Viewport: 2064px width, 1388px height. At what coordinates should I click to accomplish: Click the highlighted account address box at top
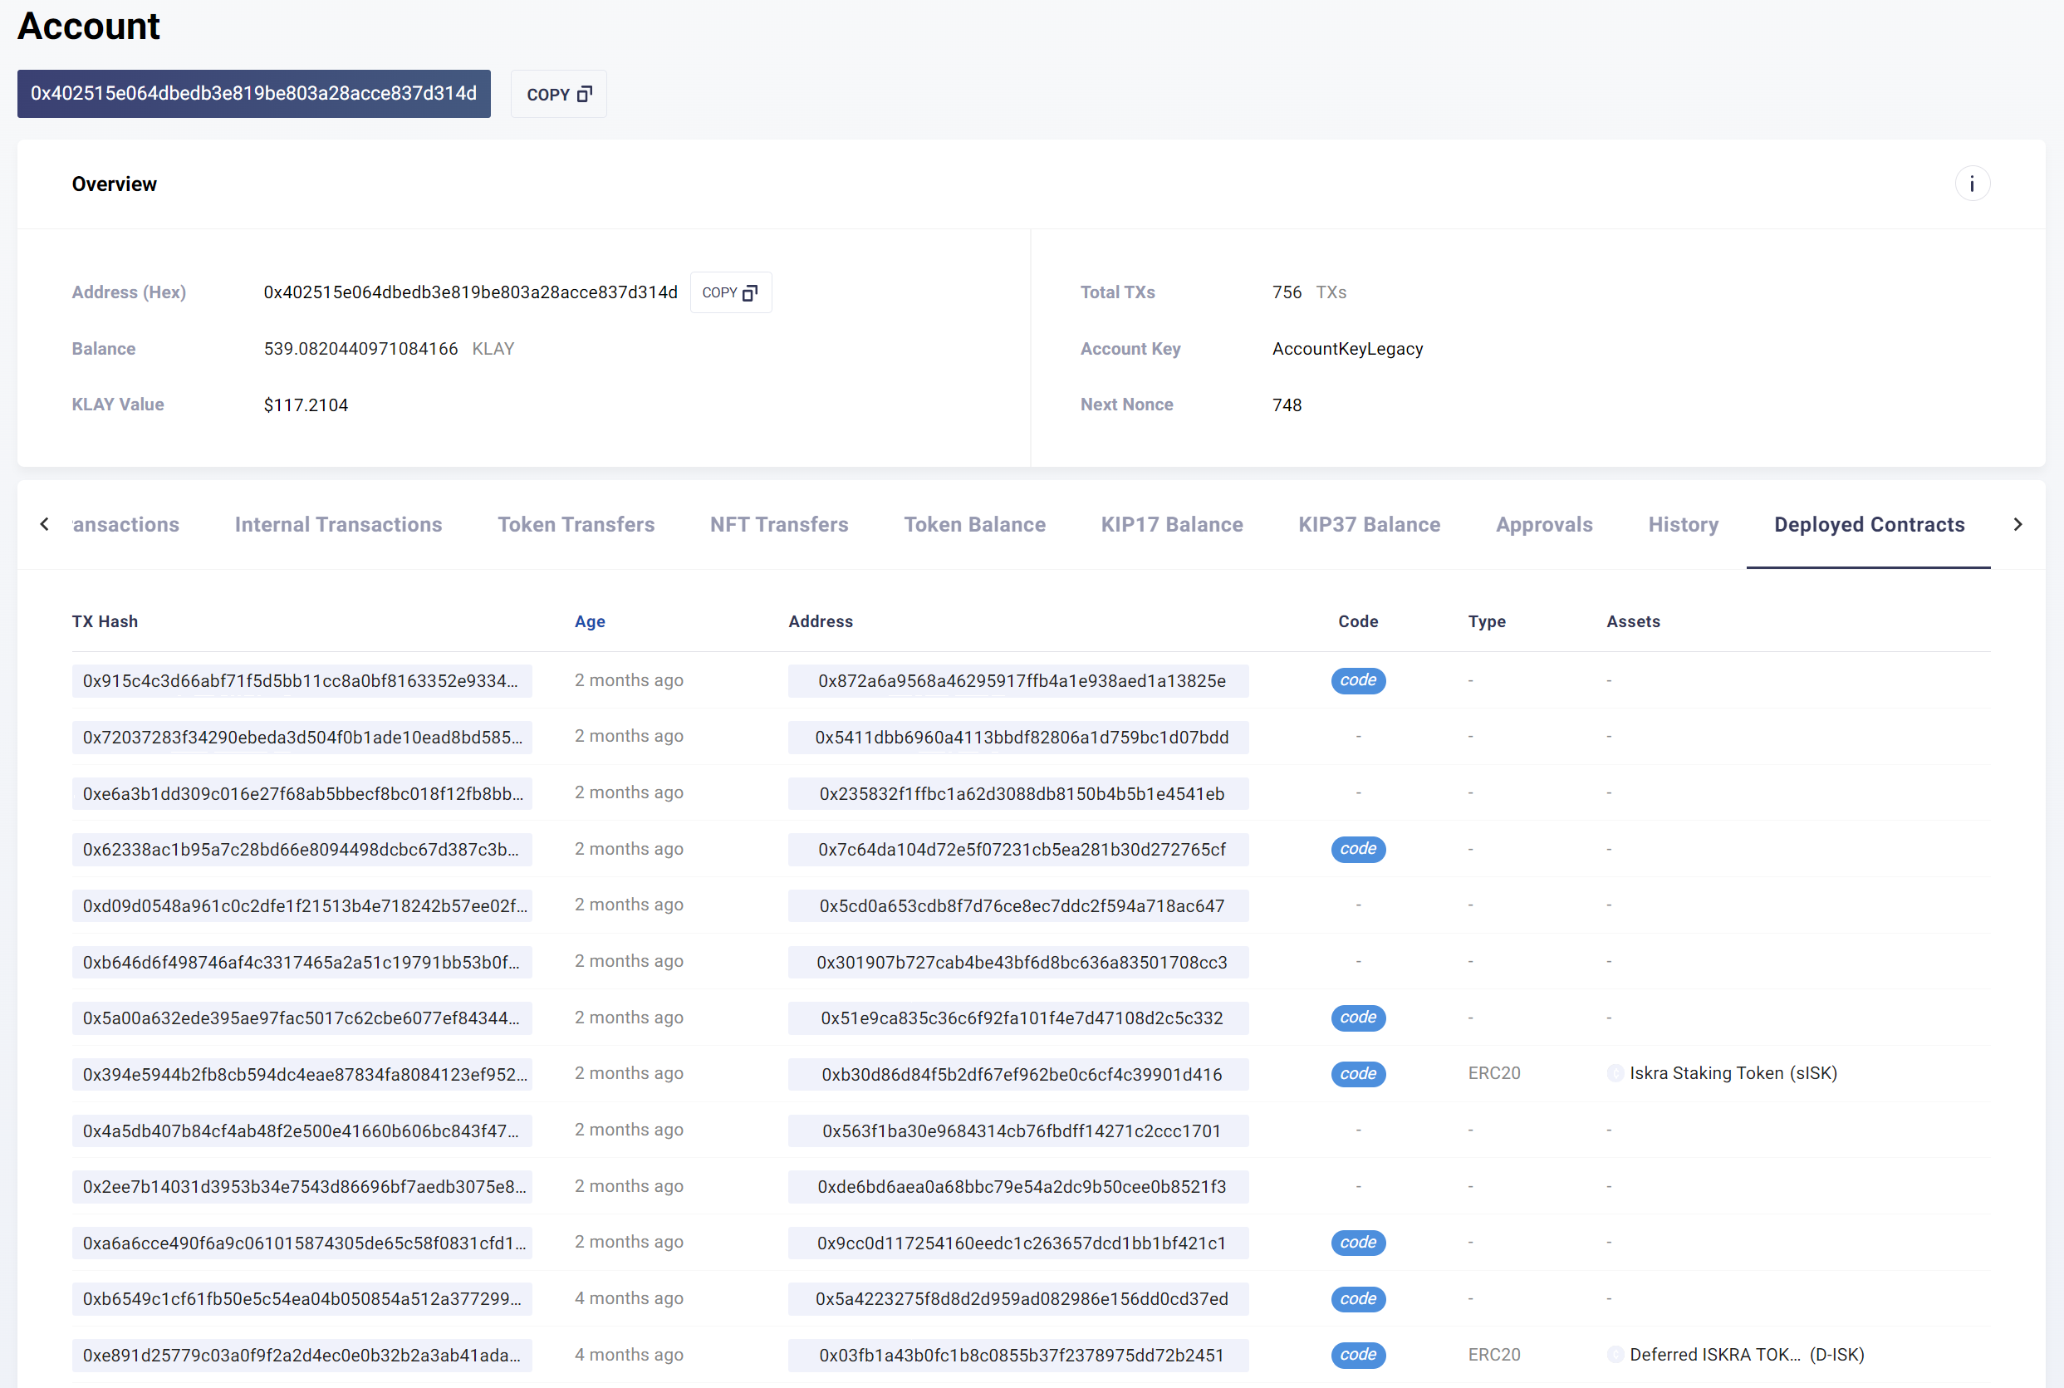253,94
